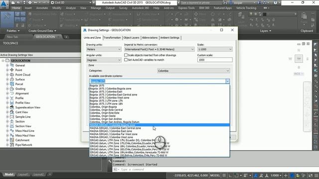Click the add layout plus button
The height and width of the screenshot is (179, 319).
click(50, 175)
